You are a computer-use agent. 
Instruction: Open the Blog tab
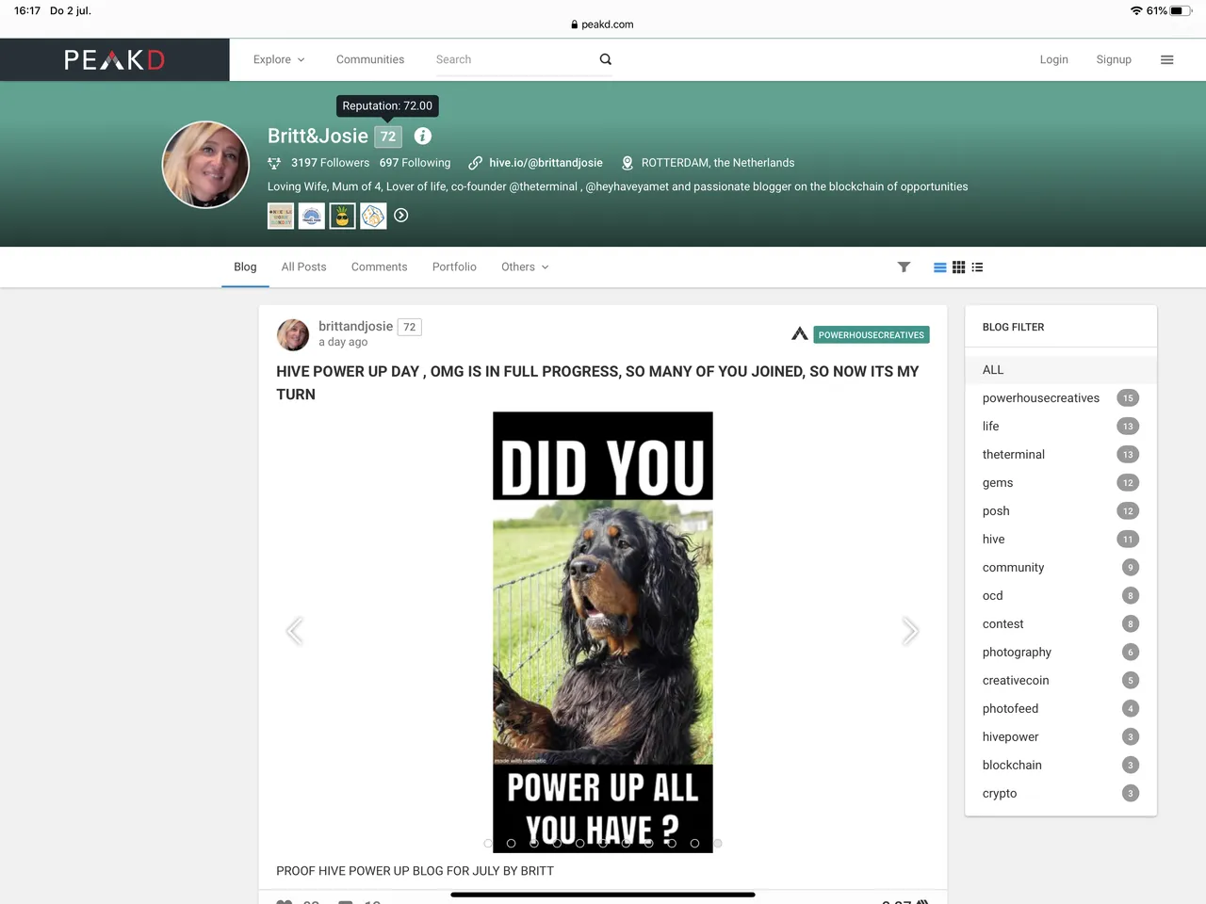245,267
